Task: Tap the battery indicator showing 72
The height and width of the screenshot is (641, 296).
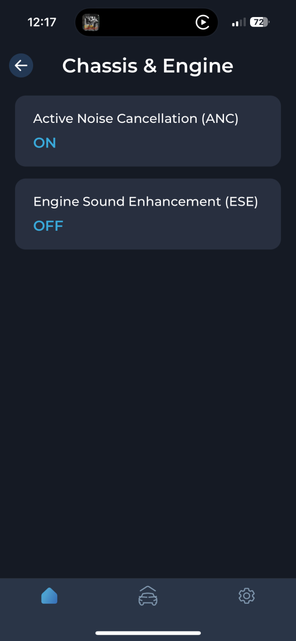Action: [x=260, y=22]
